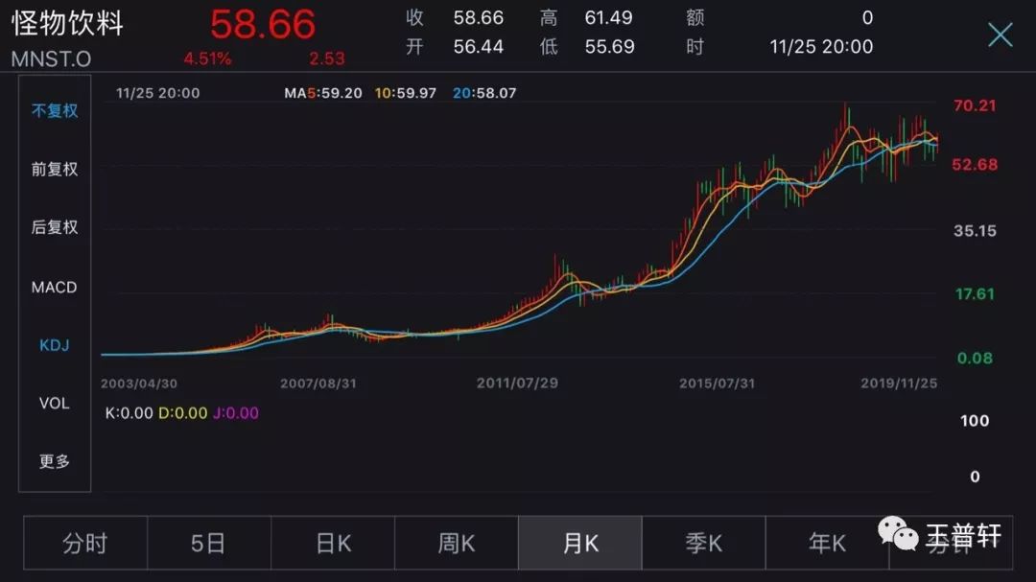Viewport: 1036px width, 582px height.
Task: Show the KDJ indicator
Action: tap(54, 345)
